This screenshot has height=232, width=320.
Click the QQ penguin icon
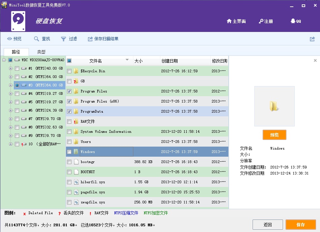pos(293,21)
